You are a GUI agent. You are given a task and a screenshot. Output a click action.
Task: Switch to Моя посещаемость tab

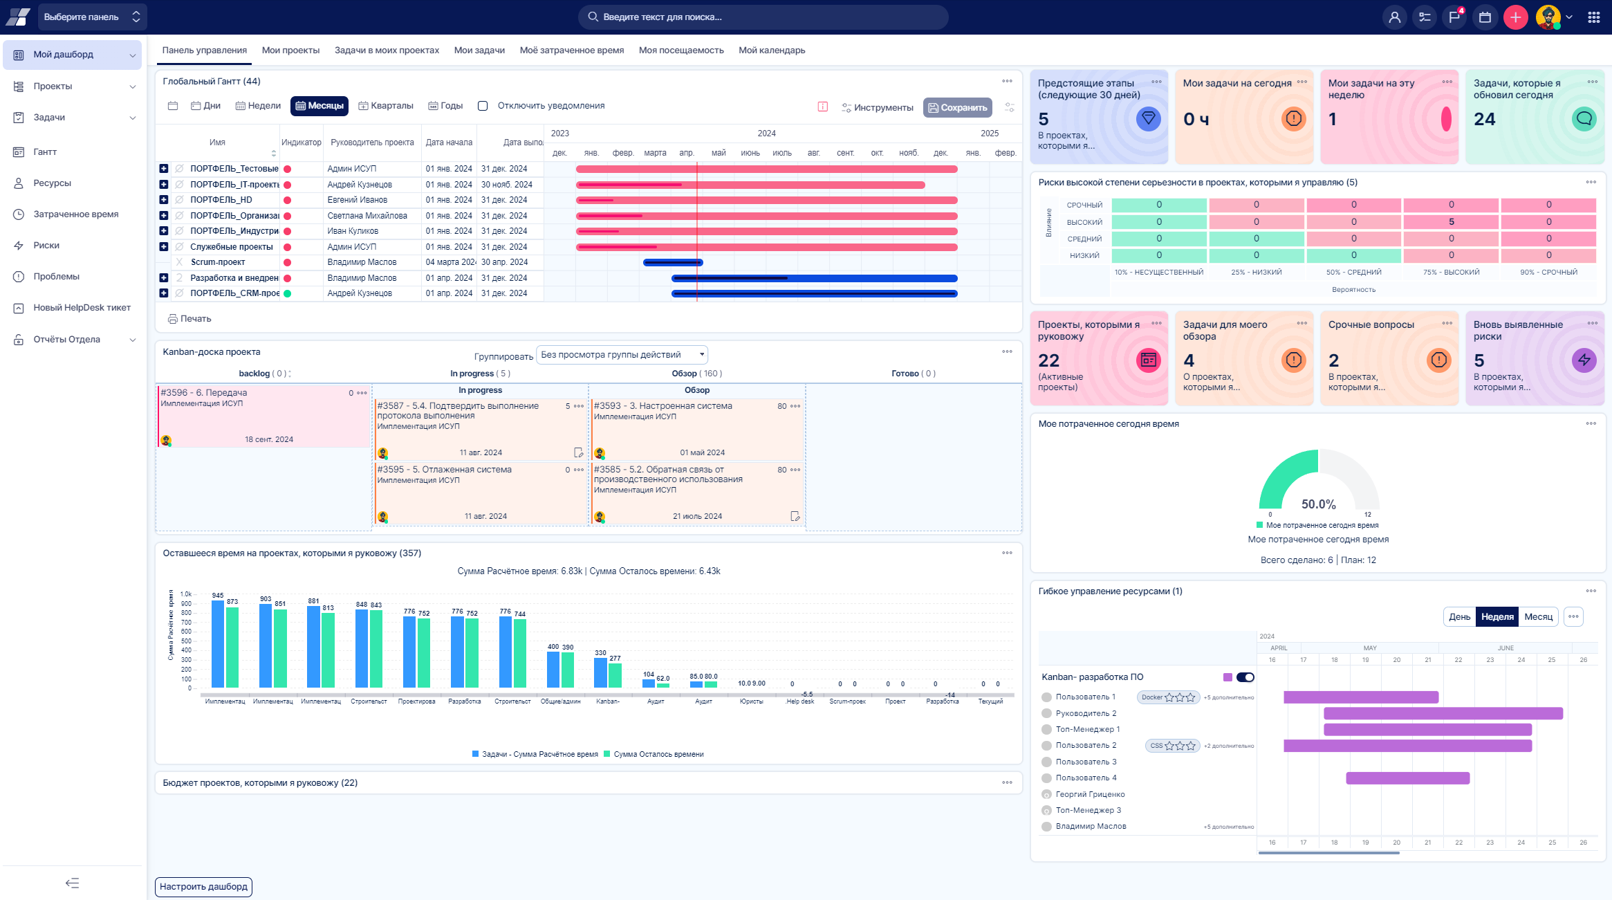pos(681,50)
